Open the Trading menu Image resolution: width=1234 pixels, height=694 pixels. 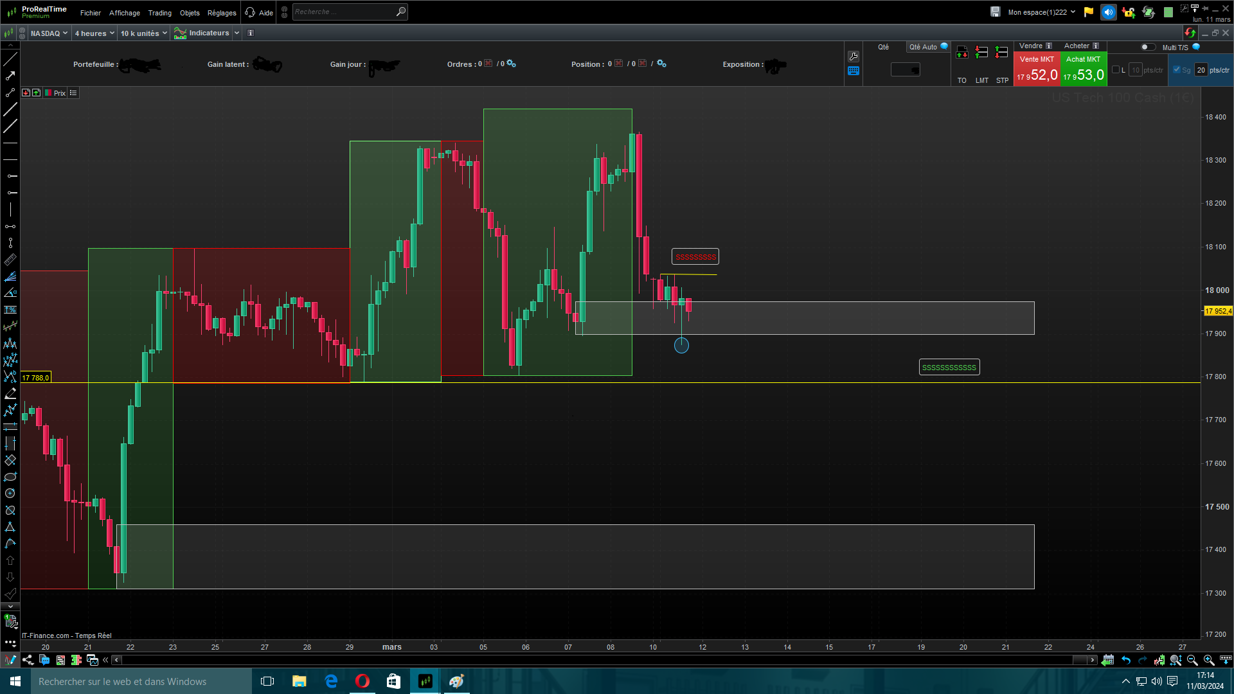159,13
